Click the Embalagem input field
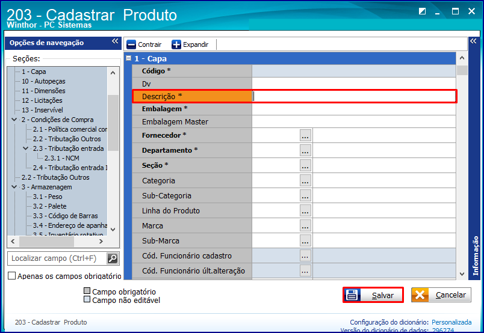 click(354, 109)
